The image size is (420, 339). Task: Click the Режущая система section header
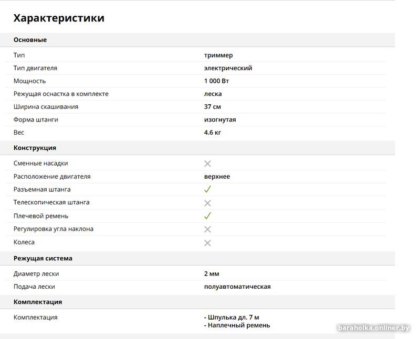click(x=43, y=258)
